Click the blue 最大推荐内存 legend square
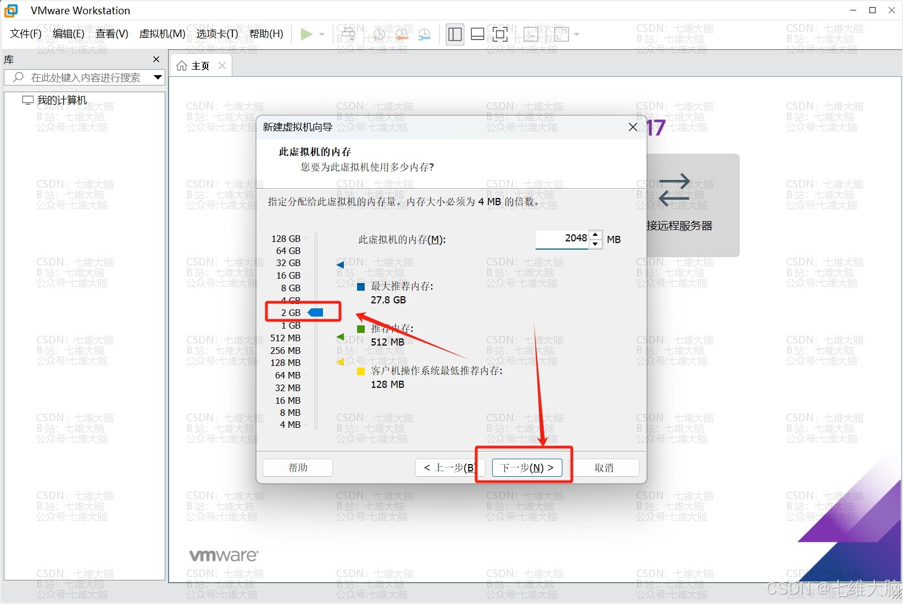The height and width of the screenshot is (604, 903). 361,286
